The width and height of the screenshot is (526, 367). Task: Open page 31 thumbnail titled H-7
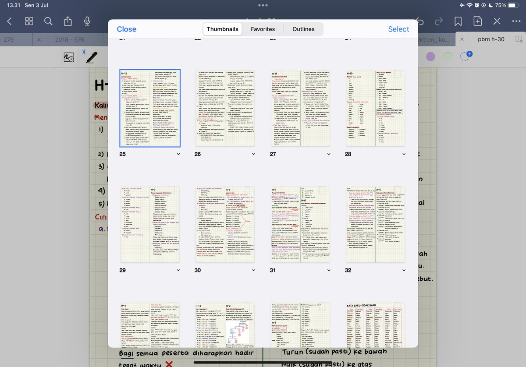[x=300, y=224]
